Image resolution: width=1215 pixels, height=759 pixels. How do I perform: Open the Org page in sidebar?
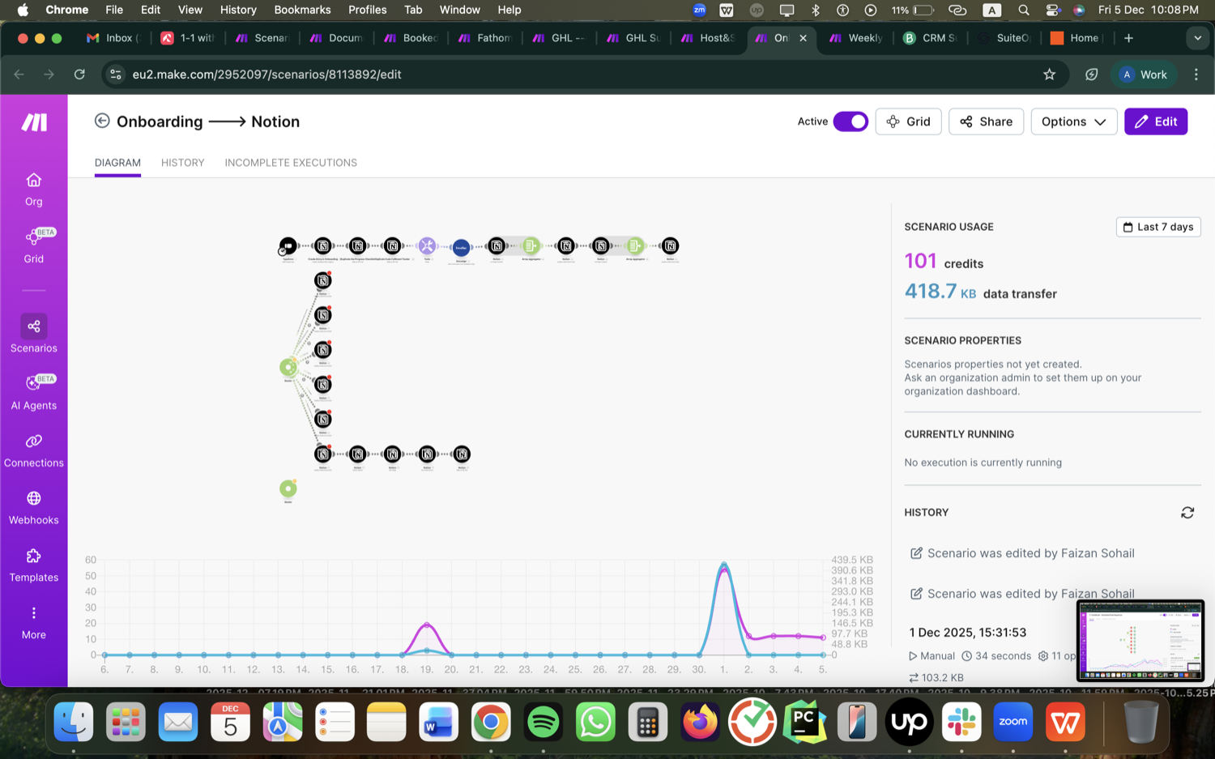pos(33,190)
